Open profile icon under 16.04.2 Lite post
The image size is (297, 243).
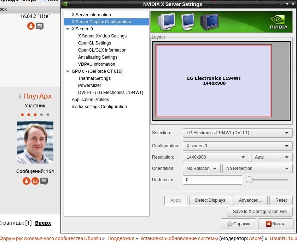click(x=31, y=26)
